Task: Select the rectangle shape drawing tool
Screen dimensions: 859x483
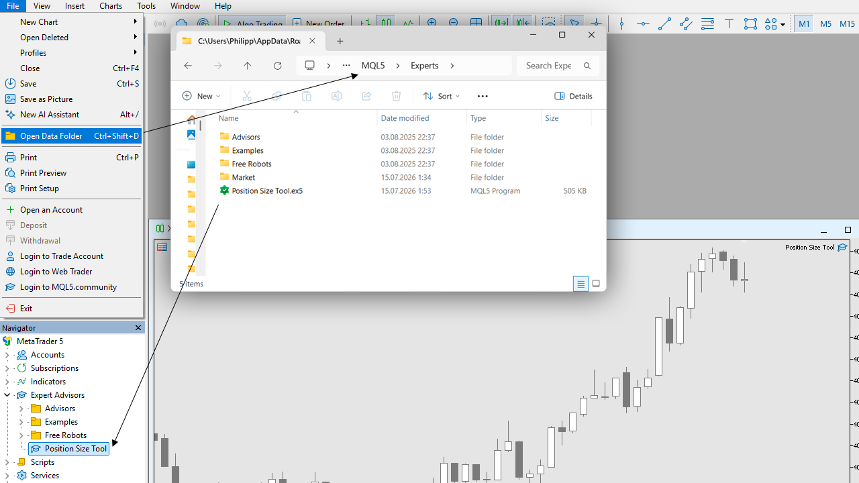Action: tap(750, 24)
